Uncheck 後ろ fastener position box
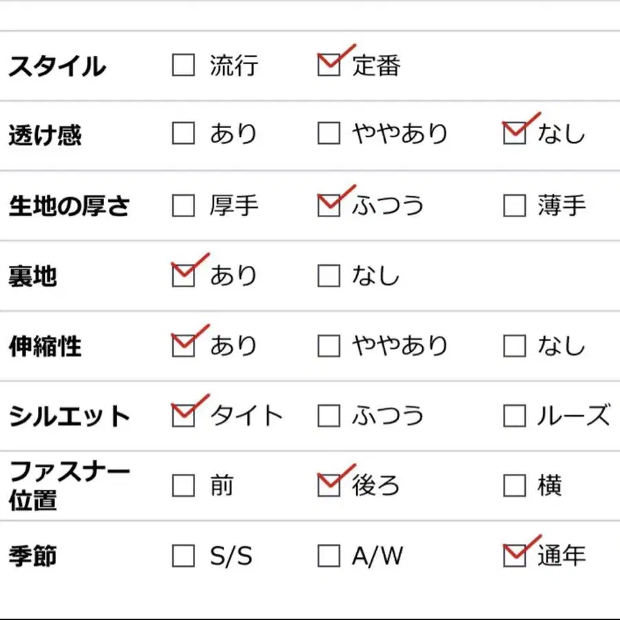Screen dimensions: 620x620 point(329,486)
